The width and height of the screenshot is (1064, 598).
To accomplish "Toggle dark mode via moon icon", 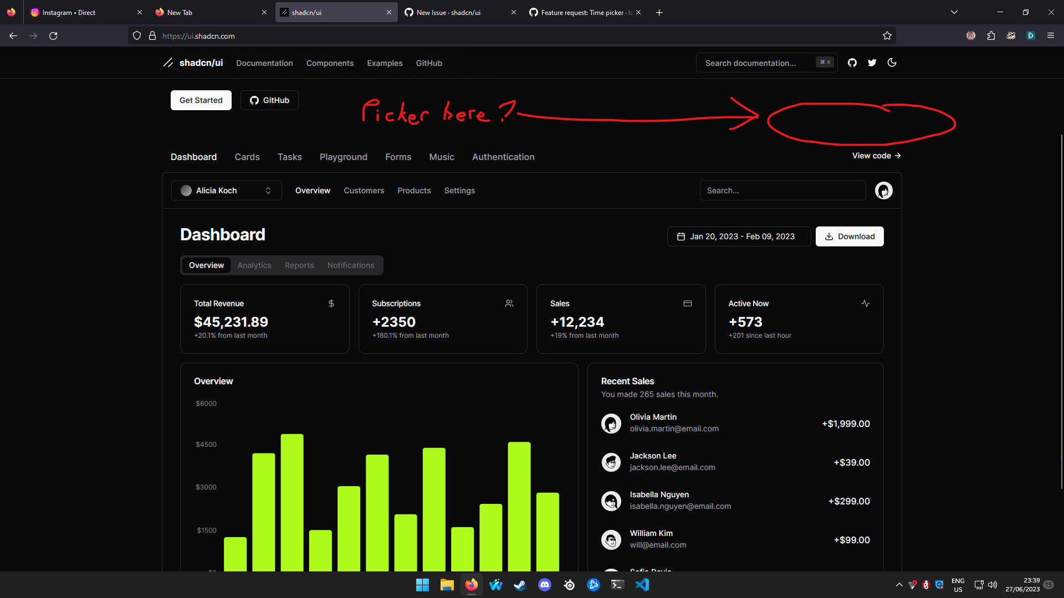I will [892, 63].
